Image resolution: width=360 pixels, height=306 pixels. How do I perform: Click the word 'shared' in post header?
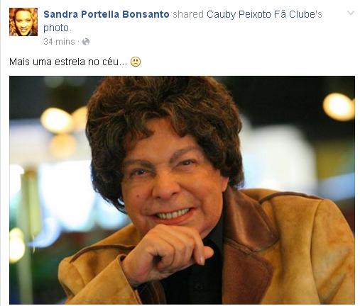[x=188, y=14]
